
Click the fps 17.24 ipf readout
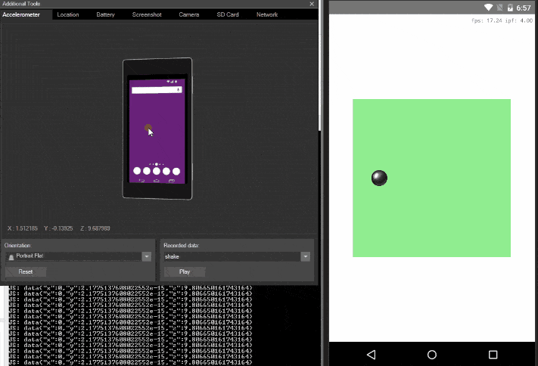(x=502, y=20)
